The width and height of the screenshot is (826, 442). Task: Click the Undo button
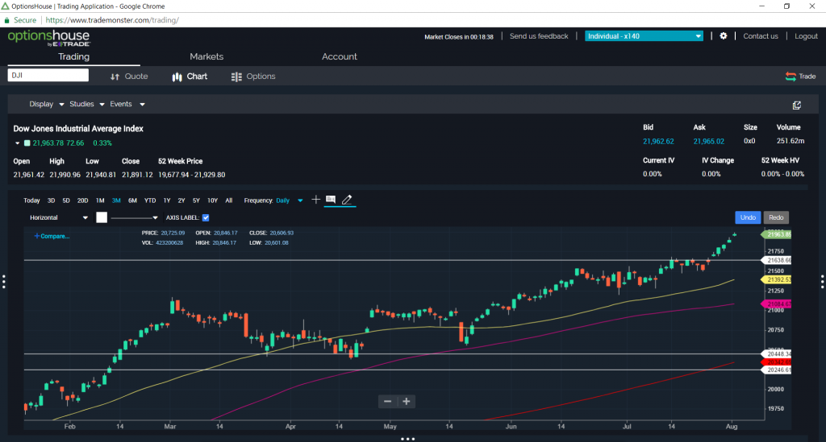pos(748,217)
